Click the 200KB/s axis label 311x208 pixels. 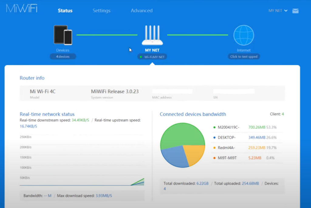pyautogui.click(x=26, y=147)
